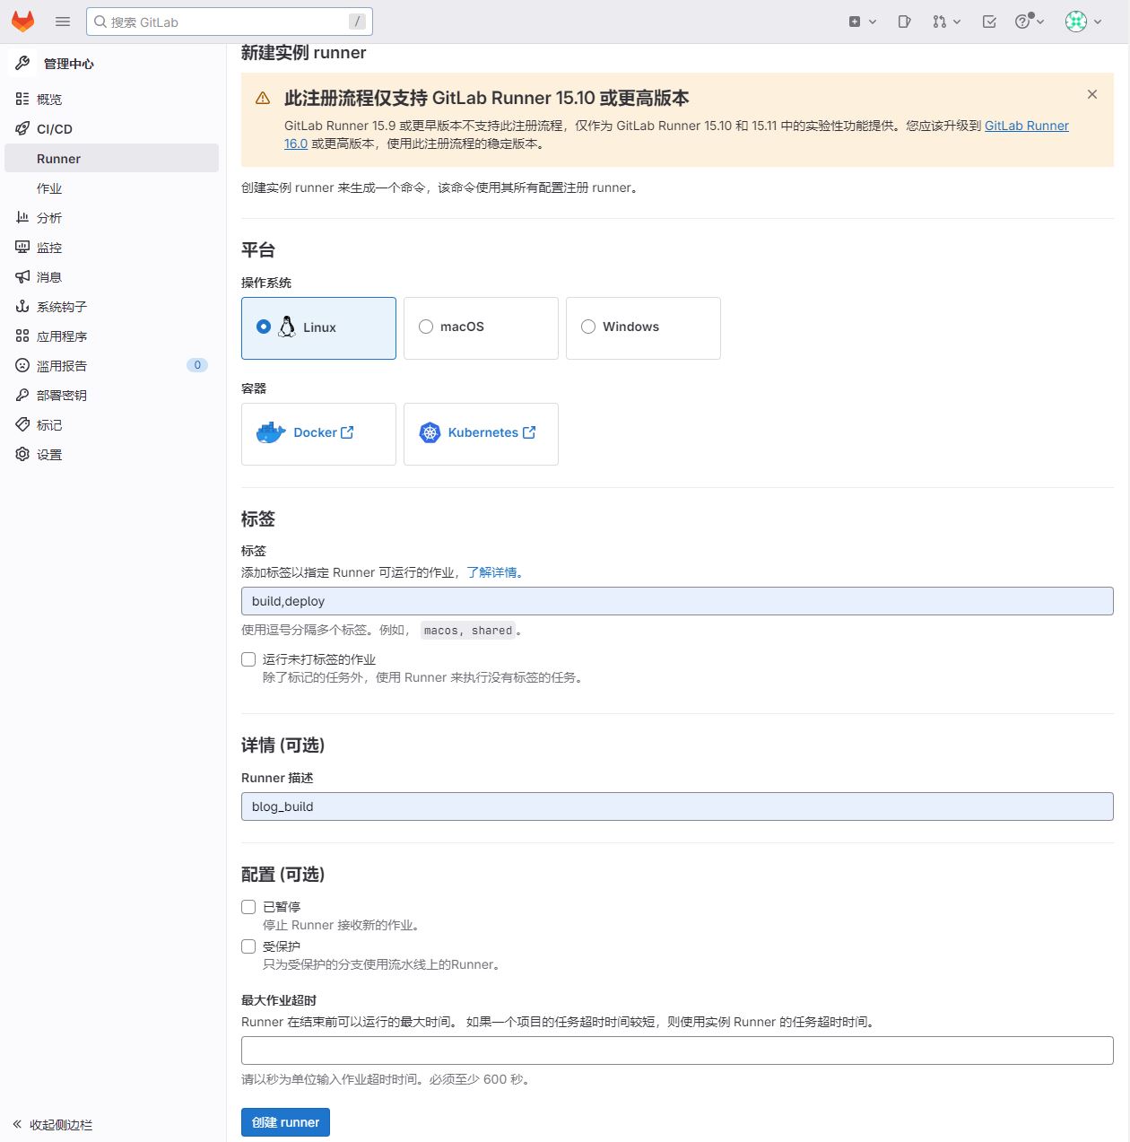1130x1142 pixels.
Task: Open Kubernetes container documentation
Action: pyautogui.click(x=481, y=433)
